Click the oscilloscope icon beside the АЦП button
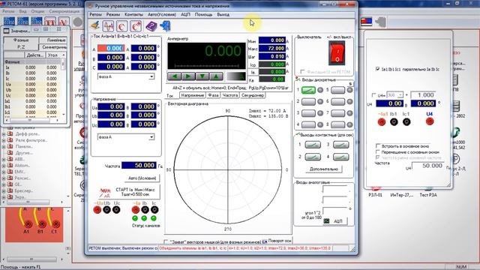480x270 pixels. (x=327, y=220)
